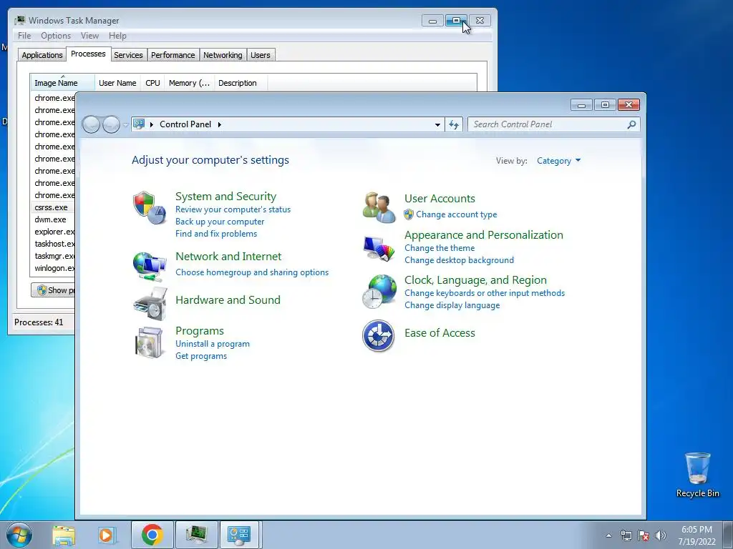Click Review your computer's status

point(233,209)
